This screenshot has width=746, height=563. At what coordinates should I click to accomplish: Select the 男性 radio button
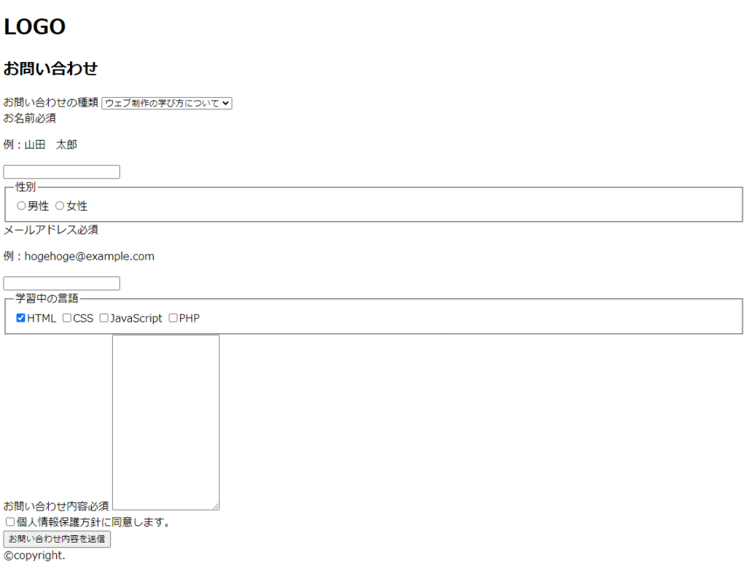point(21,206)
